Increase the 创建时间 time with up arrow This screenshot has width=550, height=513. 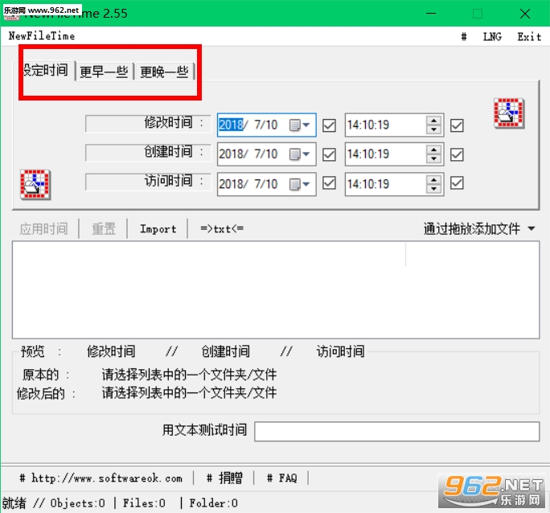(x=434, y=150)
